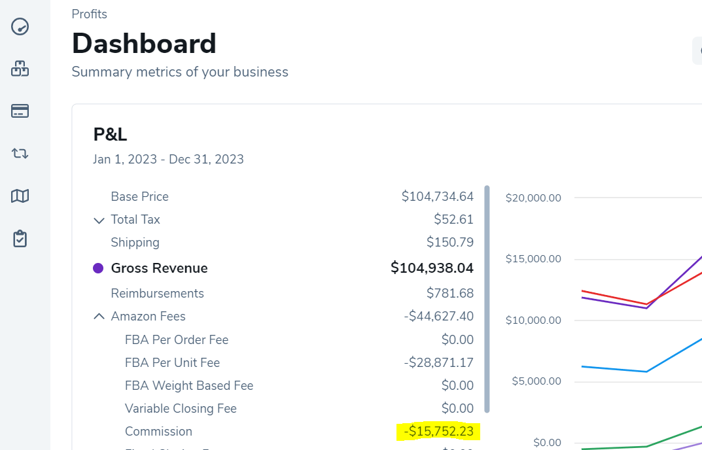Click the Shipping row in P&L
Image resolution: width=702 pixels, height=450 pixels.
pyautogui.click(x=135, y=242)
